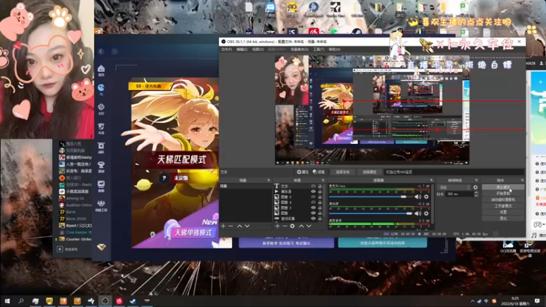Click 选择颜色 color picker button
The height and width of the screenshot is (307, 546).
click(369, 172)
